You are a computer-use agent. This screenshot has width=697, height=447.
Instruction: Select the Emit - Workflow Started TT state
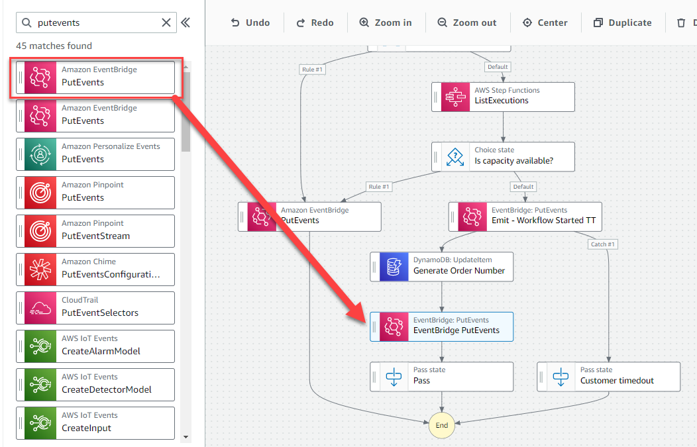point(525,217)
